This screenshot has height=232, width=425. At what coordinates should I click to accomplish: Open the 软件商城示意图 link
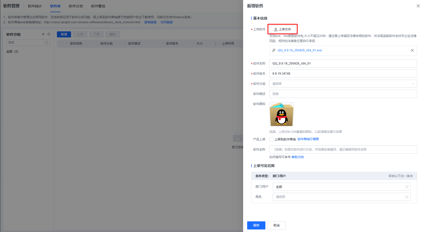pyautogui.click(x=308, y=139)
